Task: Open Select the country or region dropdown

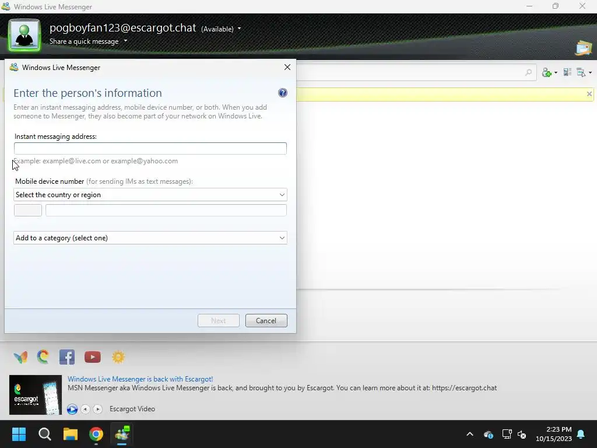Action: click(x=150, y=195)
